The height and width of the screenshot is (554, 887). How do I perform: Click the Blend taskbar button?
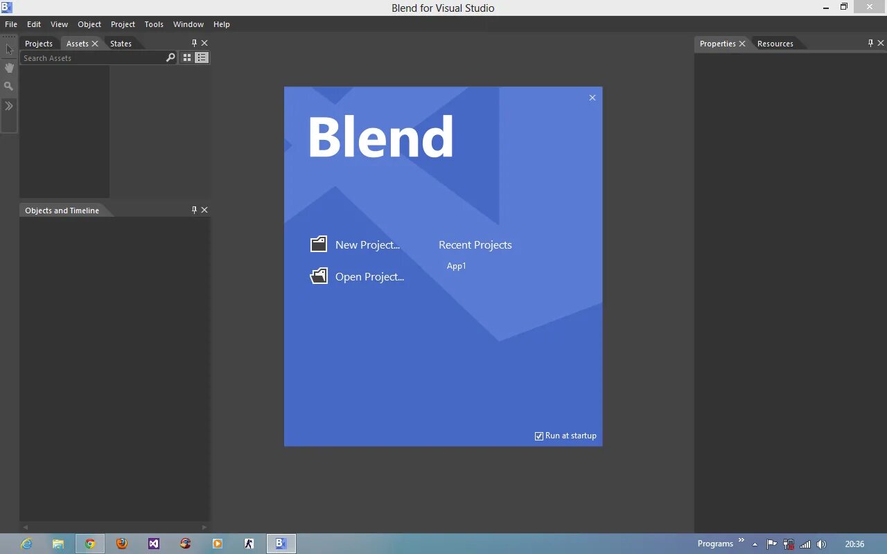pyautogui.click(x=281, y=544)
